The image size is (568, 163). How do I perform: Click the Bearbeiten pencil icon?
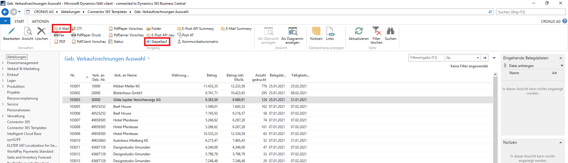tap(12, 31)
